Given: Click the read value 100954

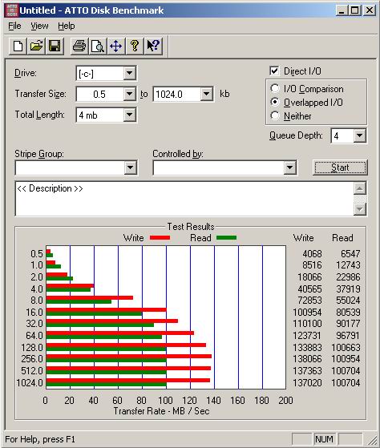Looking at the screenshot, I should click(346, 359).
